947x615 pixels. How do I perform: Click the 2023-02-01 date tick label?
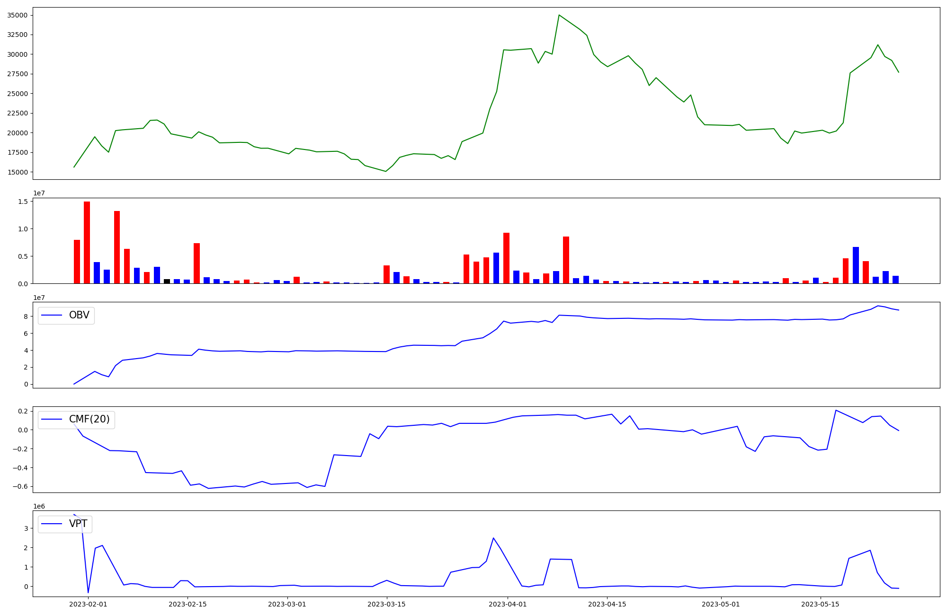pos(88,604)
